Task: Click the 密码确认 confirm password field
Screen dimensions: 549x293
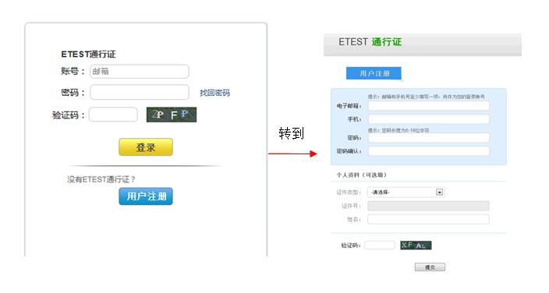Action: tap(429, 151)
